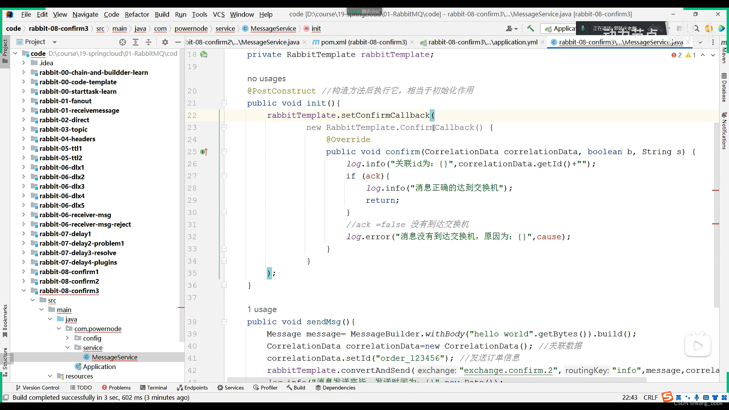The height and width of the screenshot is (410, 729).
Task: Click Spring bean gutter icon line 18
Action: [x=204, y=55]
